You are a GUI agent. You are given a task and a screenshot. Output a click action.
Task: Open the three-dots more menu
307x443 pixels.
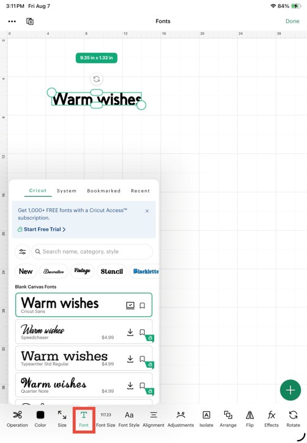click(x=12, y=21)
